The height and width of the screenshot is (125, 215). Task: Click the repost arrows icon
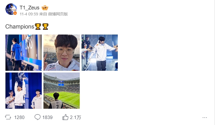pos(8,117)
